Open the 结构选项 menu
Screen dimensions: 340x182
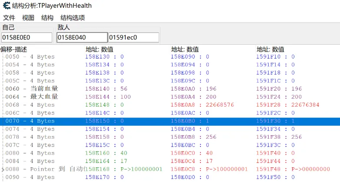(73, 18)
